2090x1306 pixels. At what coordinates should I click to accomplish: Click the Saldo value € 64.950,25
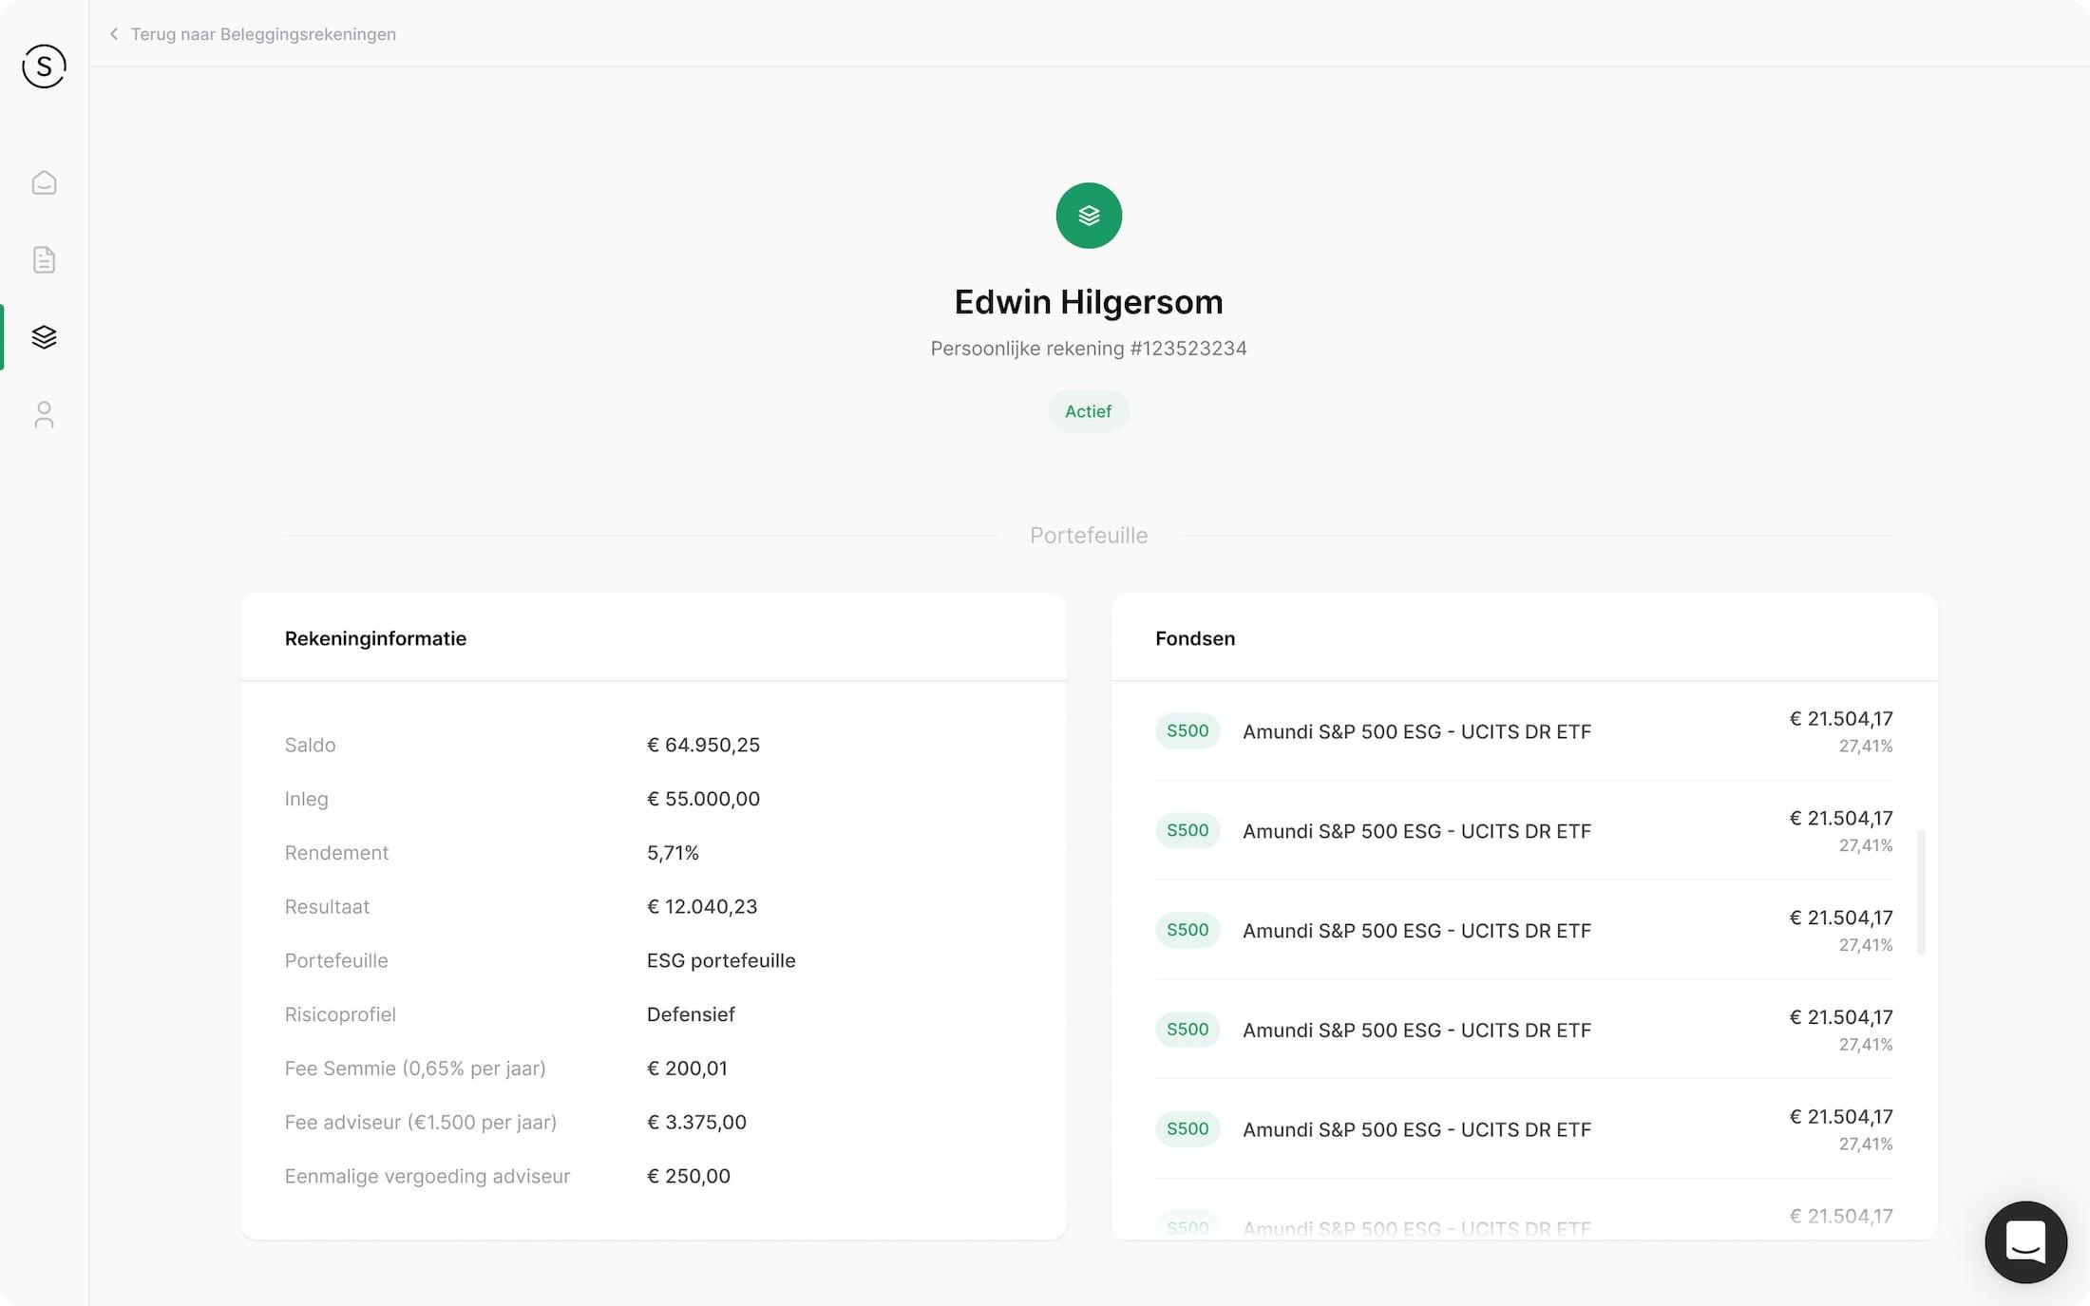point(703,745)
